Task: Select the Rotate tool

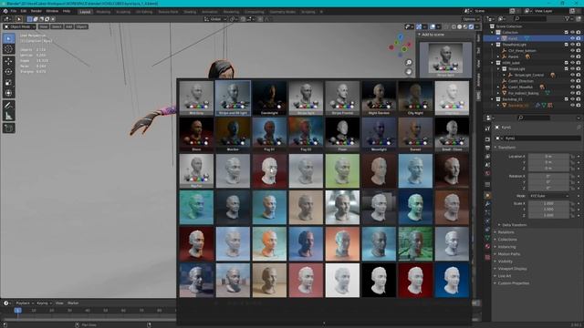Action: 8,71
